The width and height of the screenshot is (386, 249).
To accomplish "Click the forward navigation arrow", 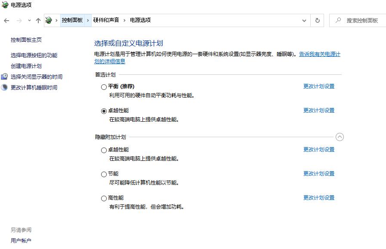I will pyautogui.click(x=18, y=20).
